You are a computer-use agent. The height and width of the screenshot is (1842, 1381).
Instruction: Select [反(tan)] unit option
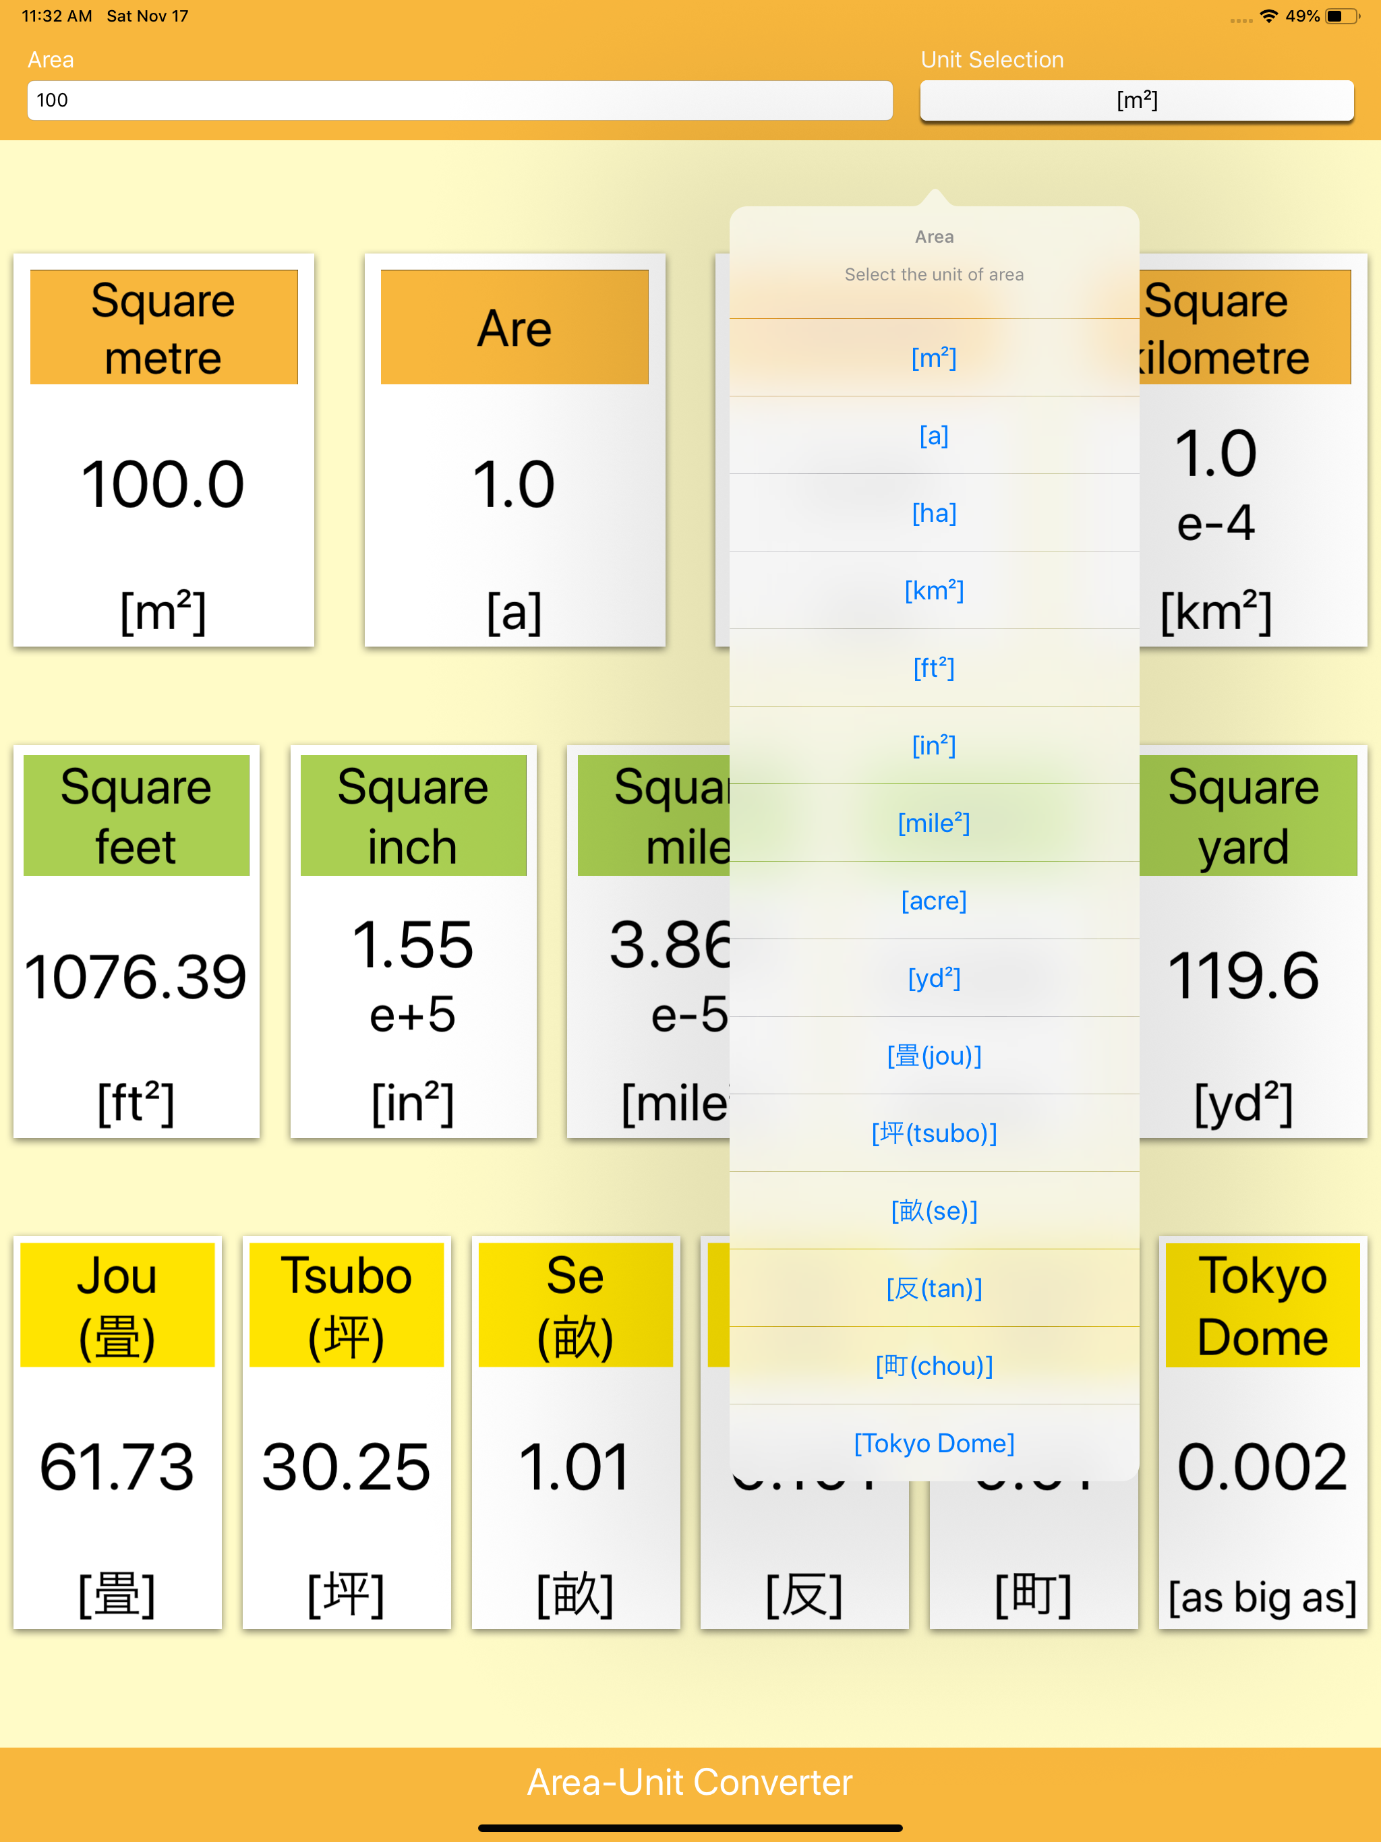[934, 1287]
